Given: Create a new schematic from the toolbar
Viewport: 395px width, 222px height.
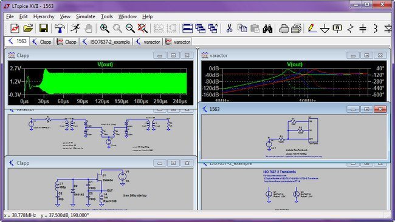Looking at the screenshot, I should 15,28.
